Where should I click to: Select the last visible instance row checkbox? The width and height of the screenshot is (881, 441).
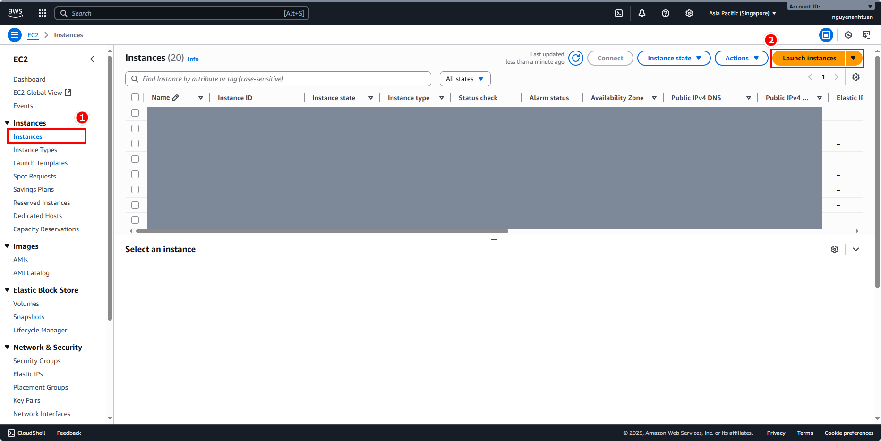135,220
